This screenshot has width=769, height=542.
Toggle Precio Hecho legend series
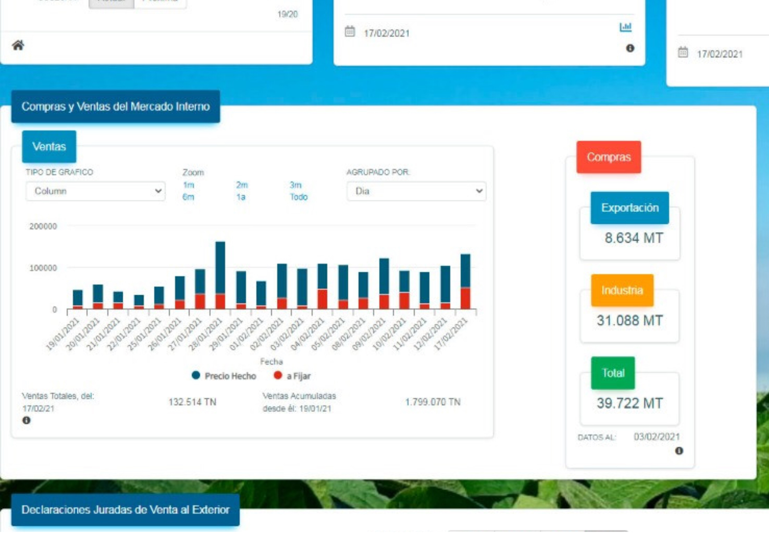[224, 376]
